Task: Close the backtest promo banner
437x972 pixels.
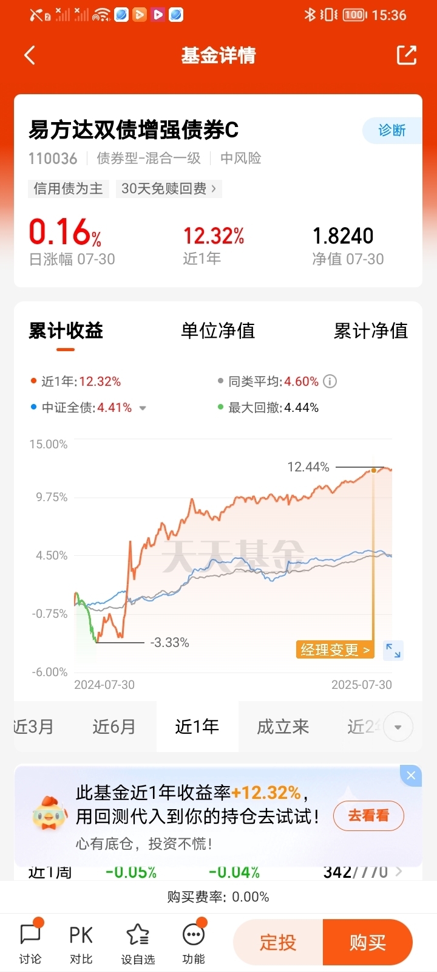Action: pyautogui.click(x=411, y=775)
